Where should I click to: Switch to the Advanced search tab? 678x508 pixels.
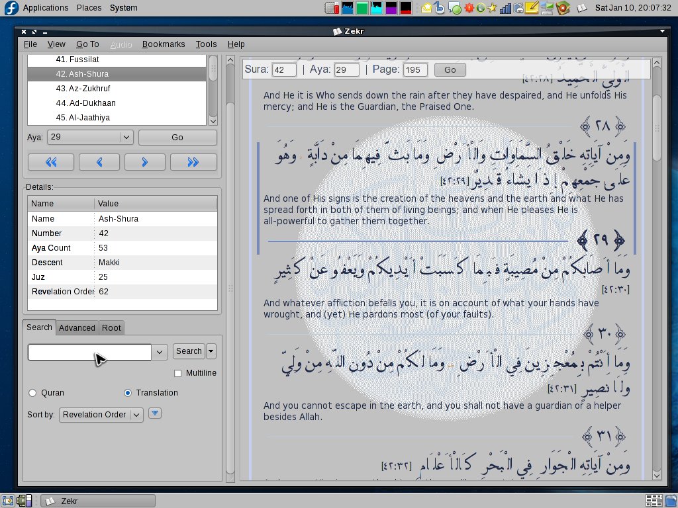77,328
